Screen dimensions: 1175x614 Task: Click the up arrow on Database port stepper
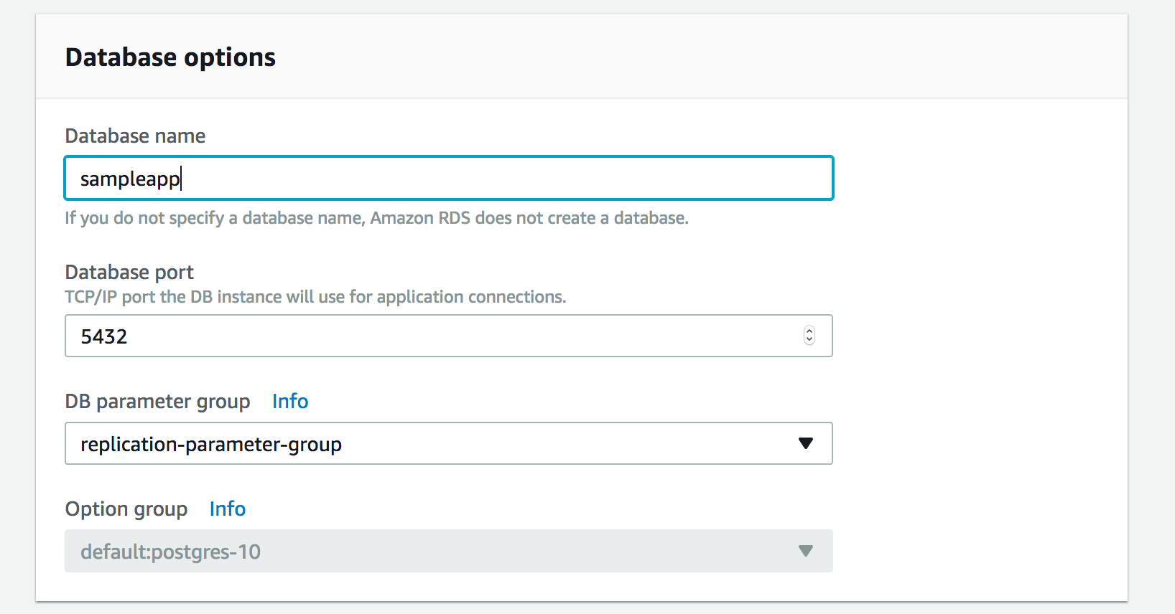pos(809,331)
